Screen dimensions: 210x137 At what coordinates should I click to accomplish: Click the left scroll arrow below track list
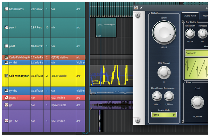84,133
